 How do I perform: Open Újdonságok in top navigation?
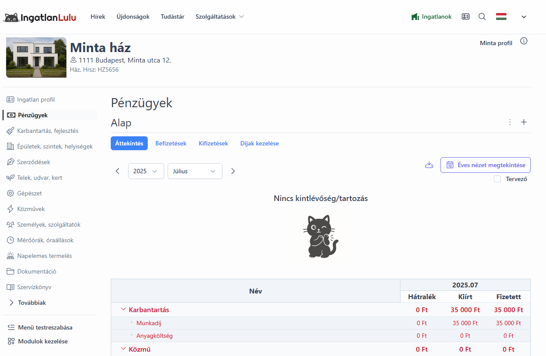(x=133, y=16)
